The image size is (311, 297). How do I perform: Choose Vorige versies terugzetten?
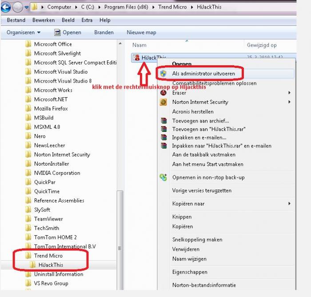click(202, 190)
